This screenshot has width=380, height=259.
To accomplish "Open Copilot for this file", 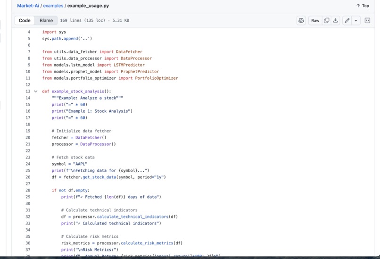I will pos(301,21).
